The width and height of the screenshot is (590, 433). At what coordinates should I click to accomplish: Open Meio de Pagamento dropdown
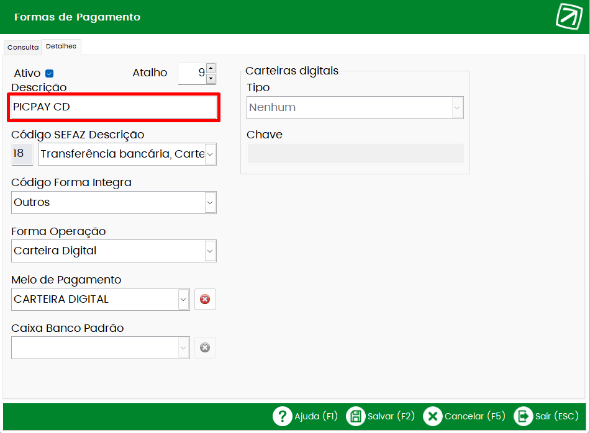[x=183, y=300]
